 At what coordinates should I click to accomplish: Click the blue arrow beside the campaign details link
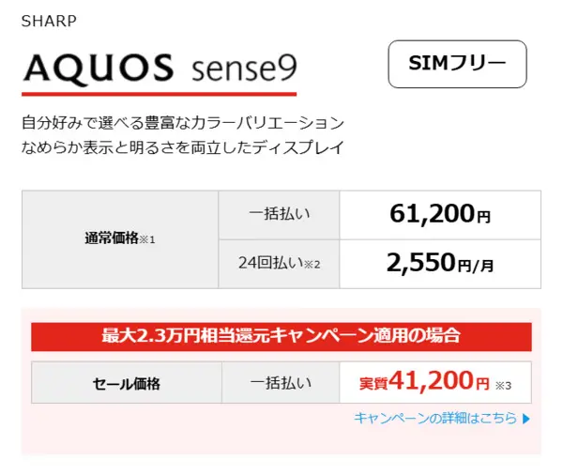[526, 419]
